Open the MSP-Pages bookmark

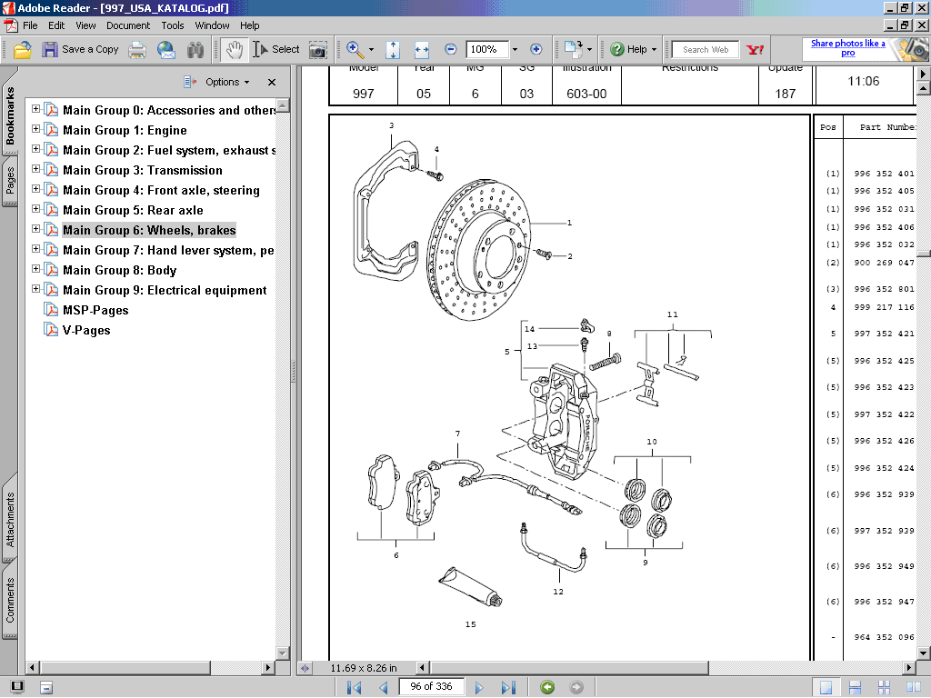[95, 311]
